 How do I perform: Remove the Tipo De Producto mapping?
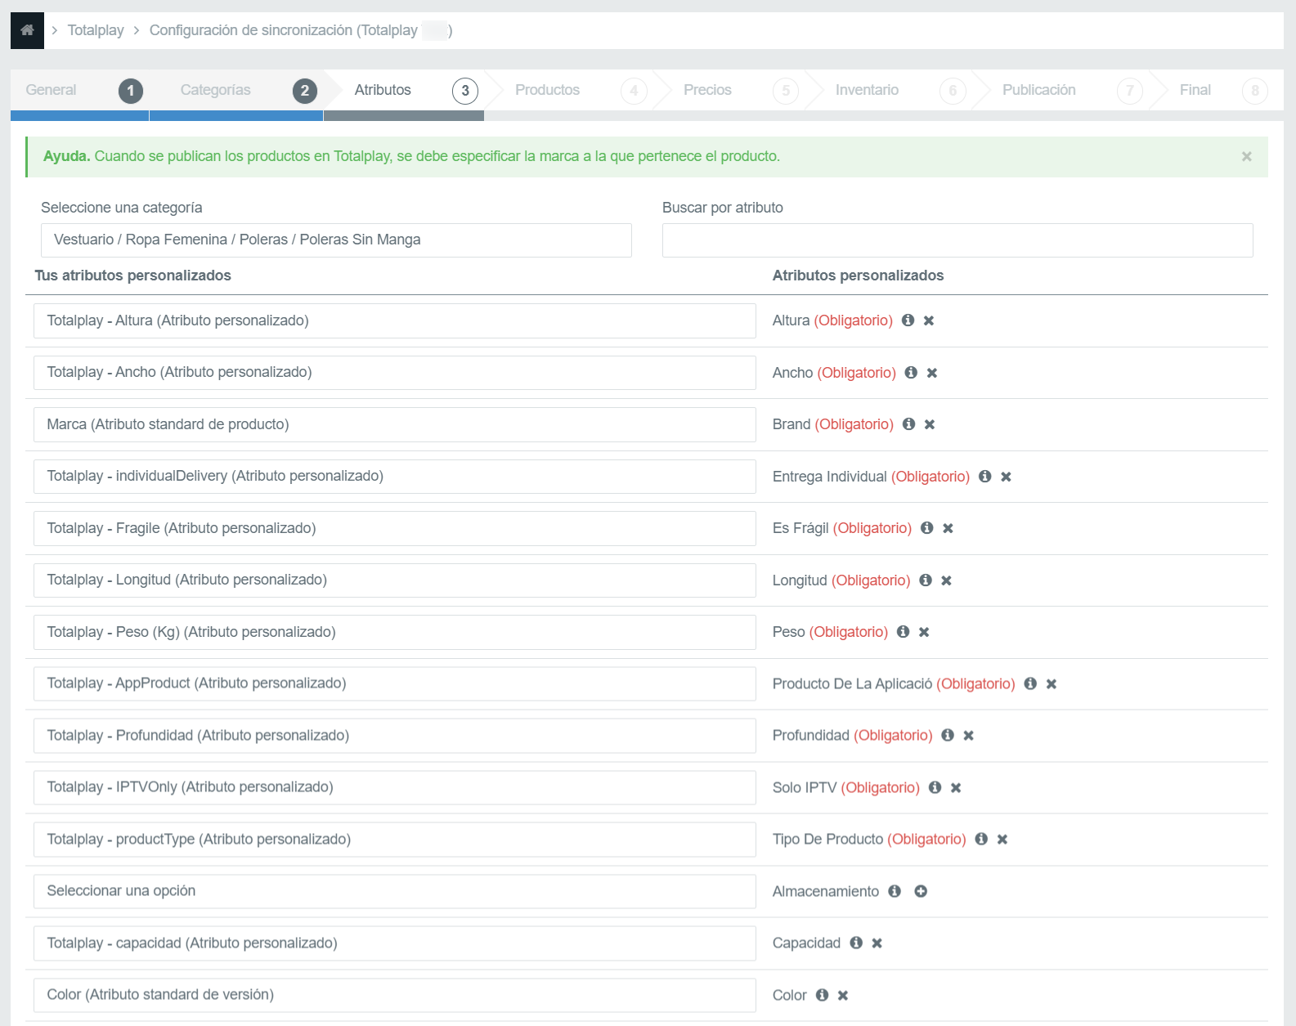point(1002,840)
